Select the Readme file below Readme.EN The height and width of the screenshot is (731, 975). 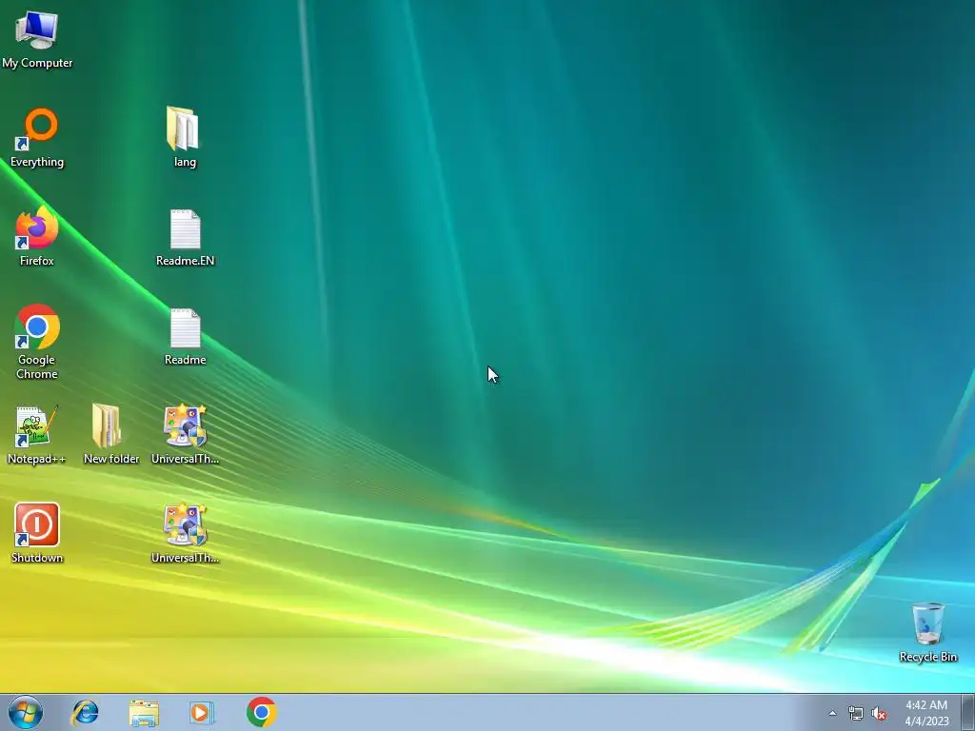point(185,336)
